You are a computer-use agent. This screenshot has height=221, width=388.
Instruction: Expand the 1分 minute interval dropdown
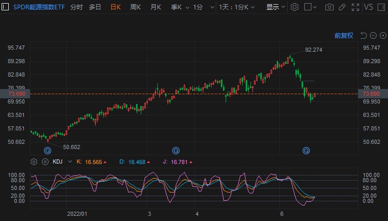201,7
